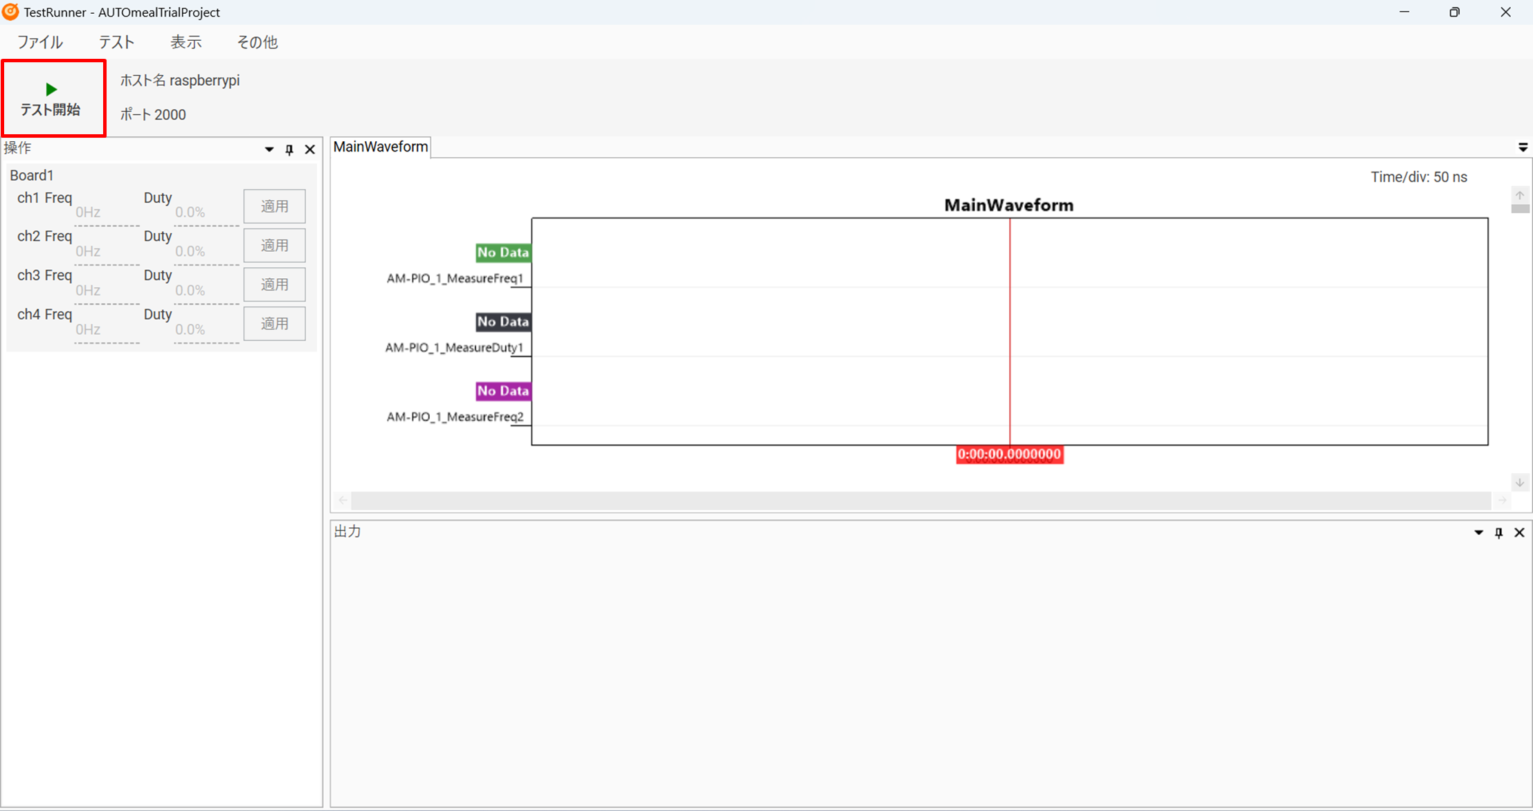Image resolution: width=1533 pixels, height=811 pixels.
Task: Open the ファイル menu
Action: 40,42
